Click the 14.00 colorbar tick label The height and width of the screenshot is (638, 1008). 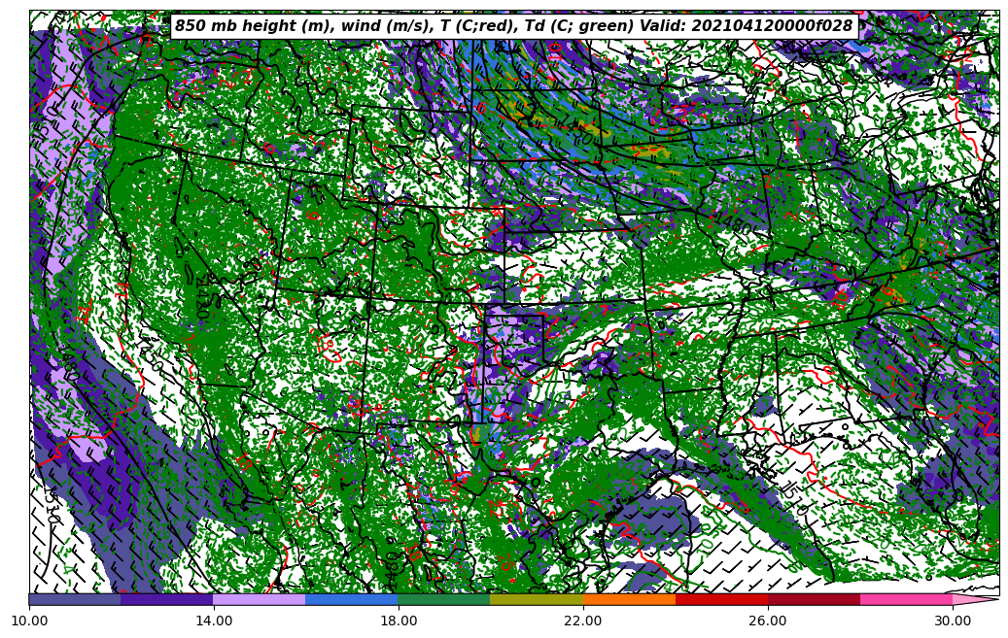214,621
